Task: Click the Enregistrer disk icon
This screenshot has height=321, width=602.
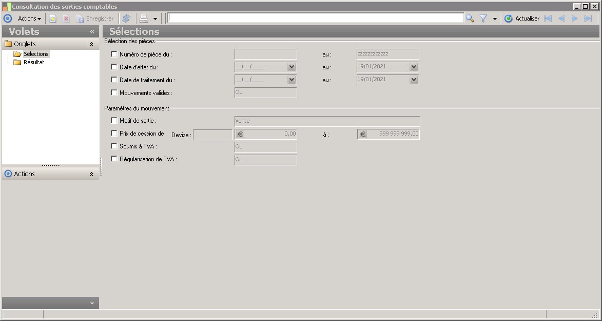Action: click(80, 18)
